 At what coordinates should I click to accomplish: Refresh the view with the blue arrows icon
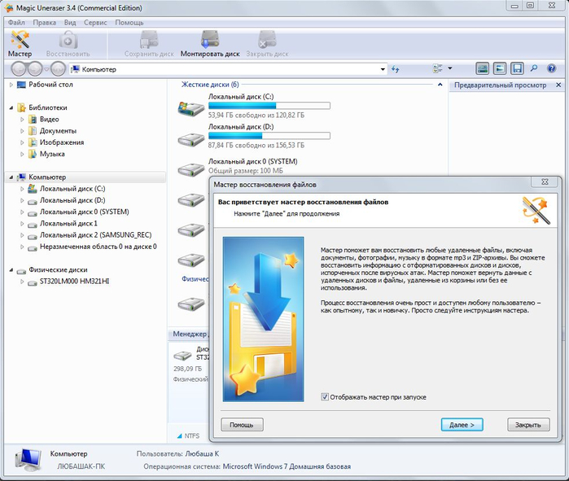(x=395, y=69)
